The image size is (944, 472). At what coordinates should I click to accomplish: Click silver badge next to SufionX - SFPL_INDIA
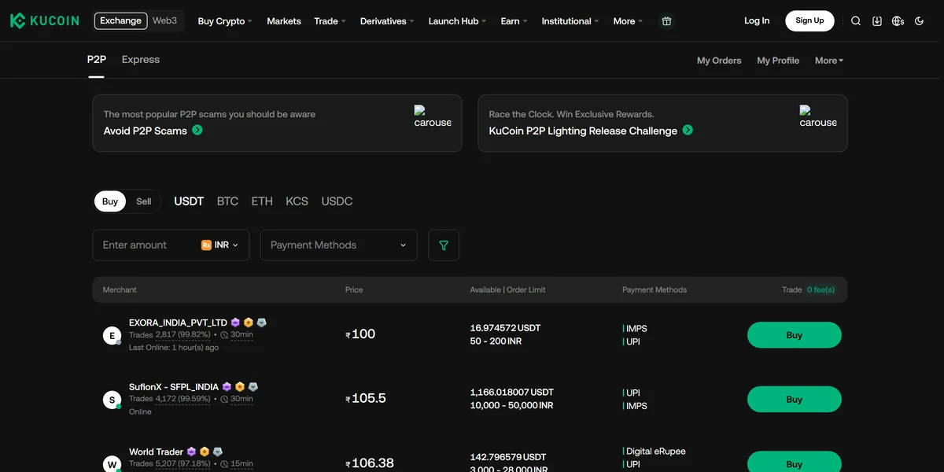coord(253,387)
